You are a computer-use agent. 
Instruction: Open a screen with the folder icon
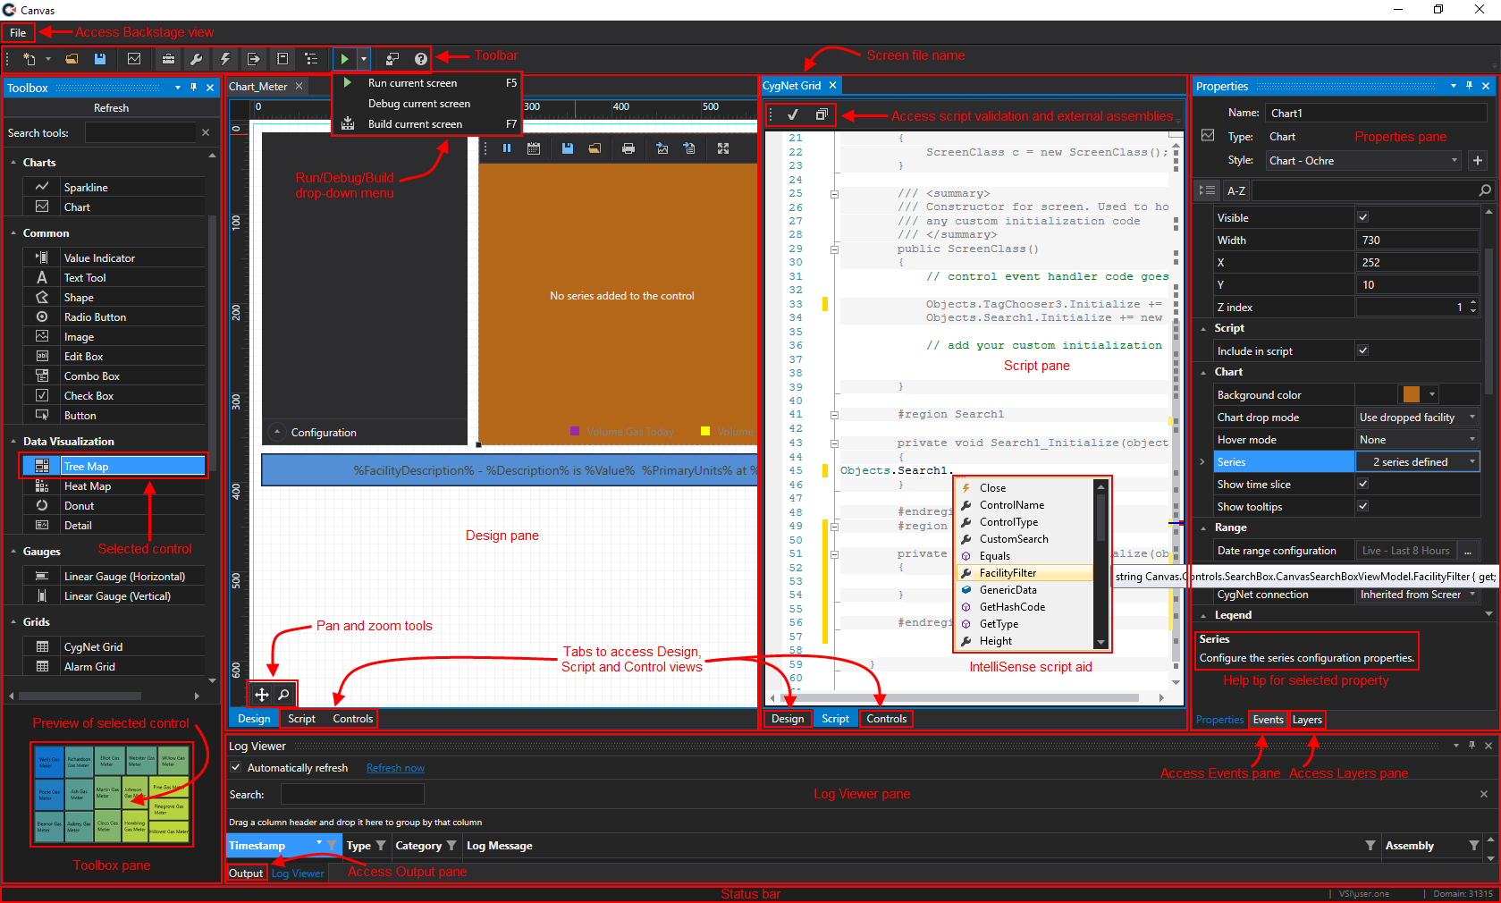tap(72, 59)
